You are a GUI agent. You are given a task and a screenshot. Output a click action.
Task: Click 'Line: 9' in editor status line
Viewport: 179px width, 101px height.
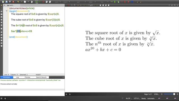coord(6,75)
